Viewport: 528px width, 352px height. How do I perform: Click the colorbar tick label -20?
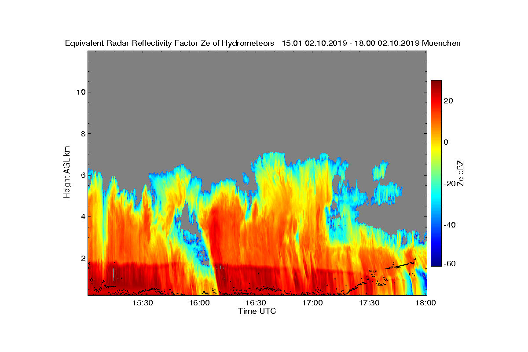(450, 183)
